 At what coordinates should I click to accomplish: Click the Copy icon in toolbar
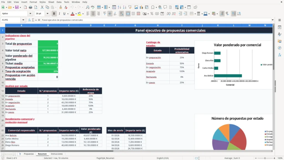pyautogui.click(x=47, y=7)
